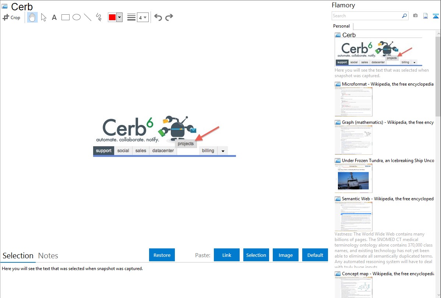441x298 pixels.
Task: Redo the last annotation
Action: tap(169, 17)
